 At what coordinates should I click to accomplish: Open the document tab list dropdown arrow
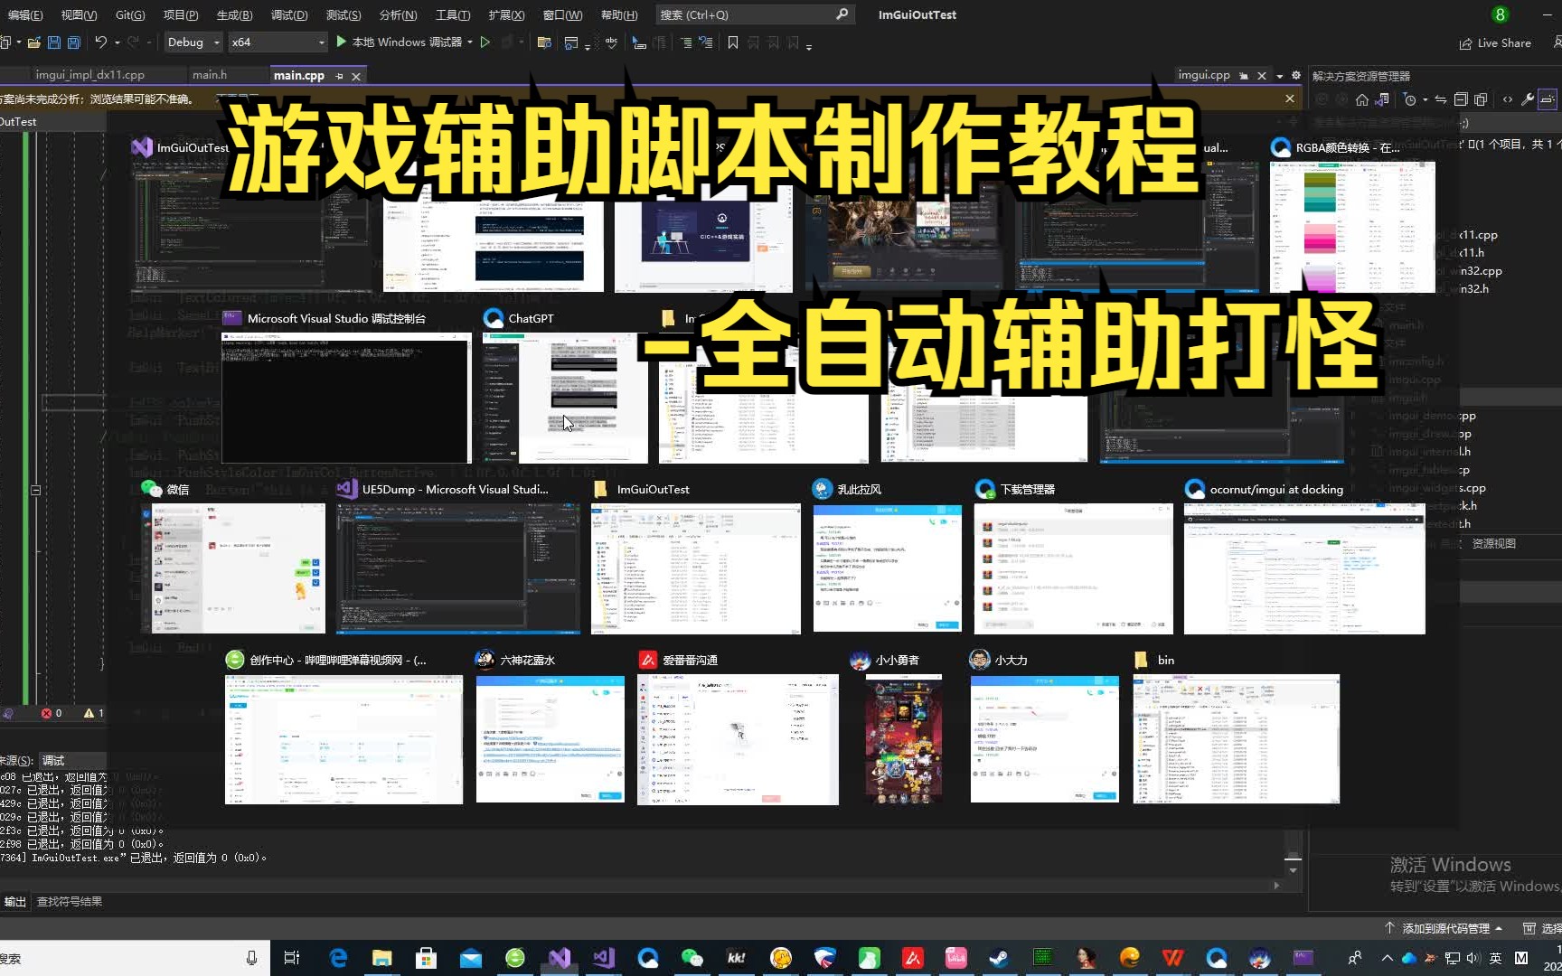(1280, 76)
